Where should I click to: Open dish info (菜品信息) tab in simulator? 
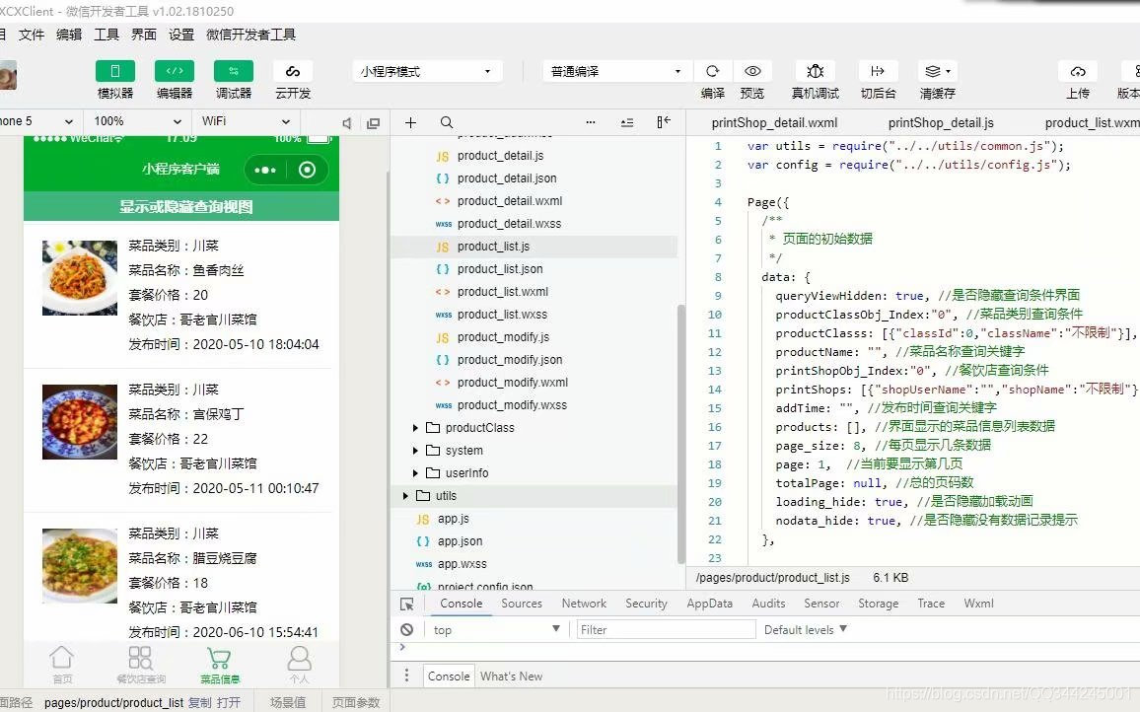point(220,665)
